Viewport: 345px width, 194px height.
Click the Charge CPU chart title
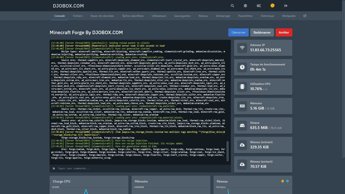pyautogui.click(x=62, y=182)
